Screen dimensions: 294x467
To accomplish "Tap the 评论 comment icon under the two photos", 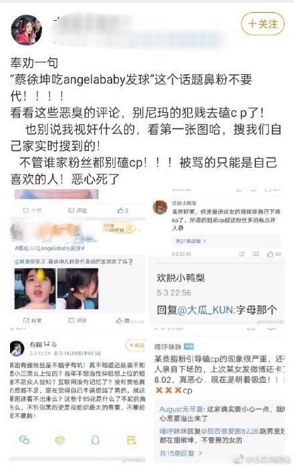I will click(78, 321).
